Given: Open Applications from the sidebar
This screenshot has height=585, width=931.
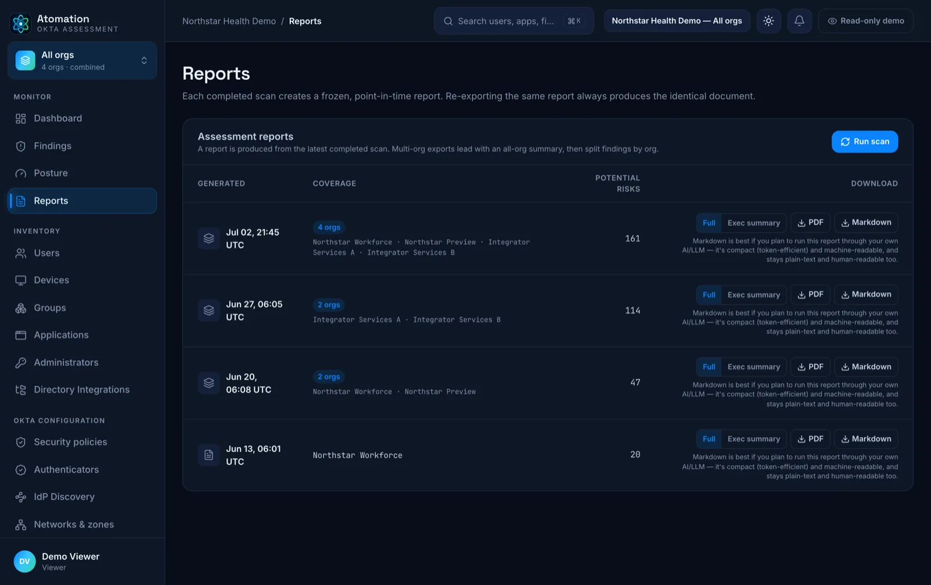Looking at the screenshot, I should pos(82,335).
